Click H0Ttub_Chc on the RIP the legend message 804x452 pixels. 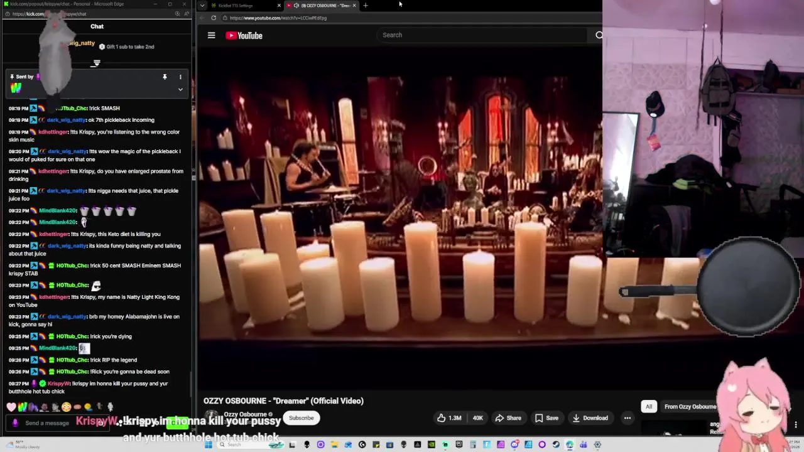point(72,360)
